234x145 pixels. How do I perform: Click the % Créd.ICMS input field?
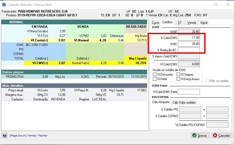pos(189,38)
